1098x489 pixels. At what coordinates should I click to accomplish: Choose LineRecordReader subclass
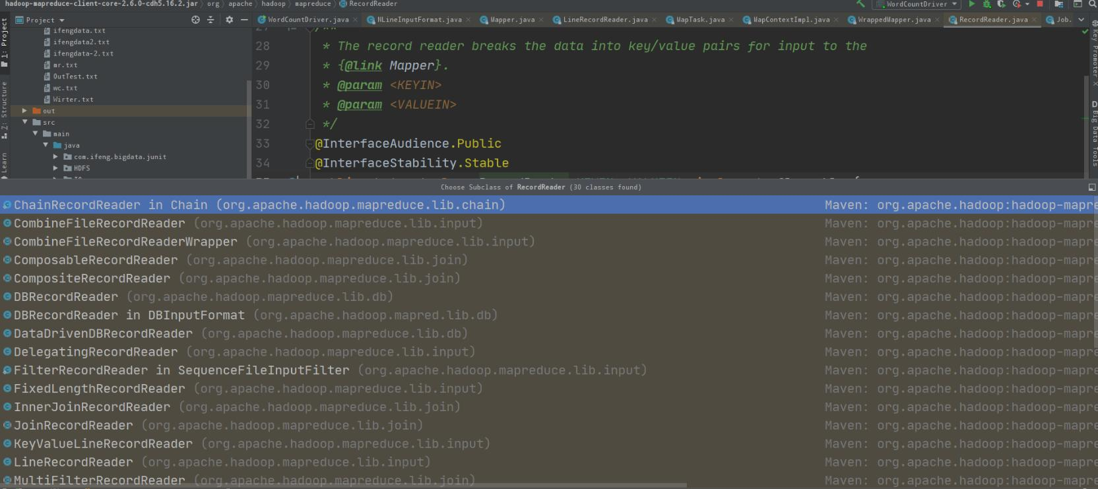click(x=549, y=463)
